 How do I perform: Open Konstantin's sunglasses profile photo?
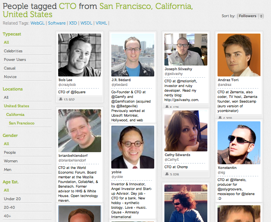(239, 142)
